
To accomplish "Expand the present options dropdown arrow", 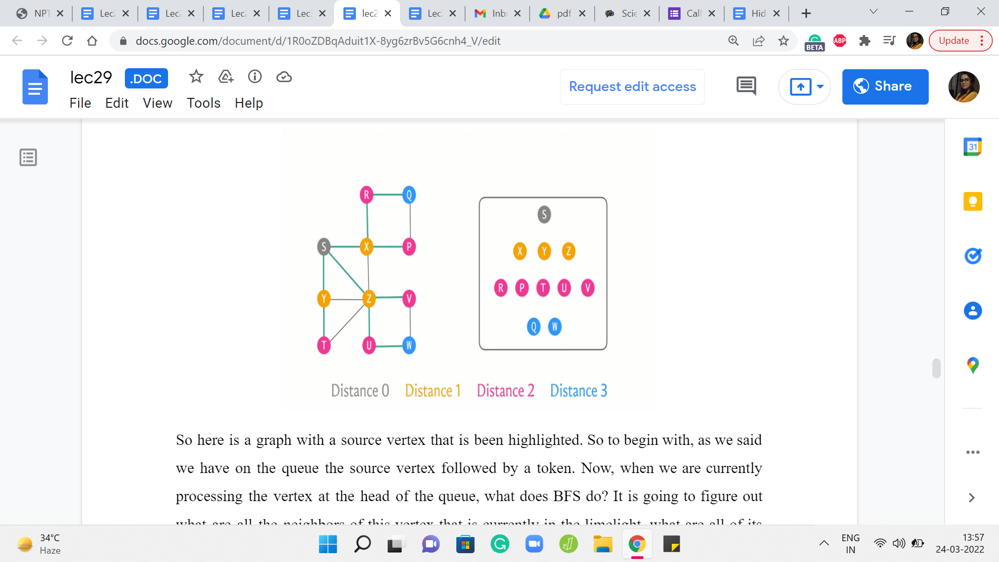I will [x=820, y=86].
